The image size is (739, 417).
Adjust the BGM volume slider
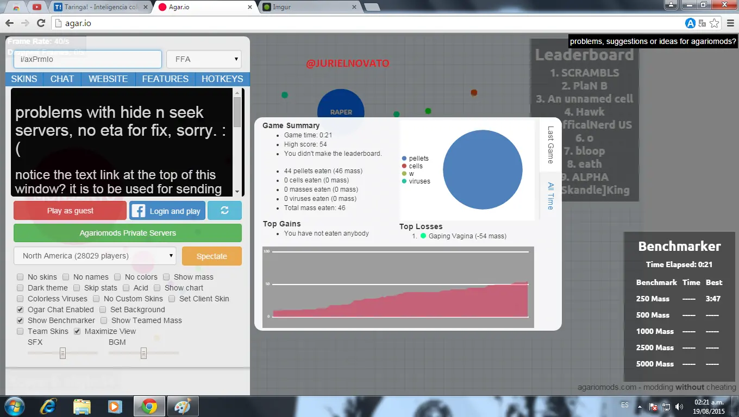click(x=143, y=353)
